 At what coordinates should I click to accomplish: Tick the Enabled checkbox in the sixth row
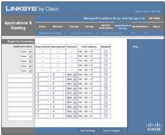[x=106, y=75]
